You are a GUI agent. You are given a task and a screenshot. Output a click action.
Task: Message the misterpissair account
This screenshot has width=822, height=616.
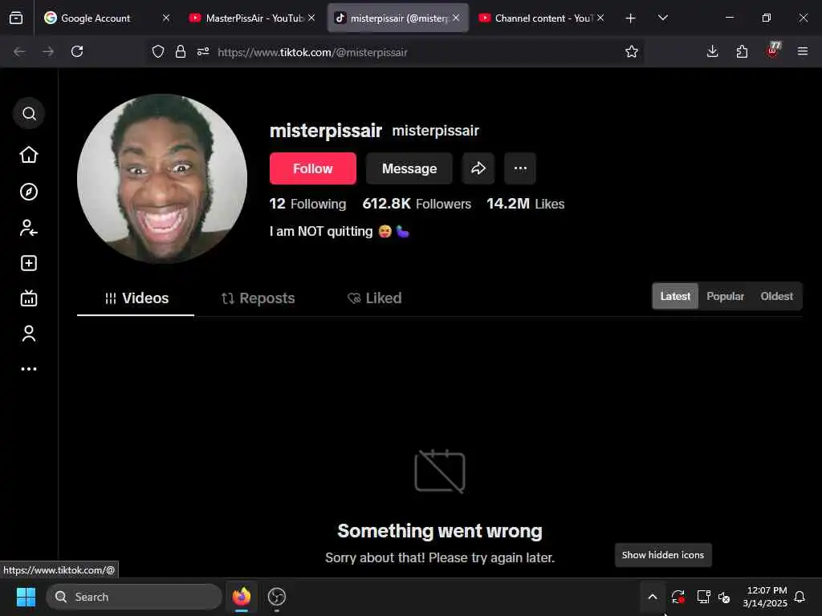click(409, 168)
